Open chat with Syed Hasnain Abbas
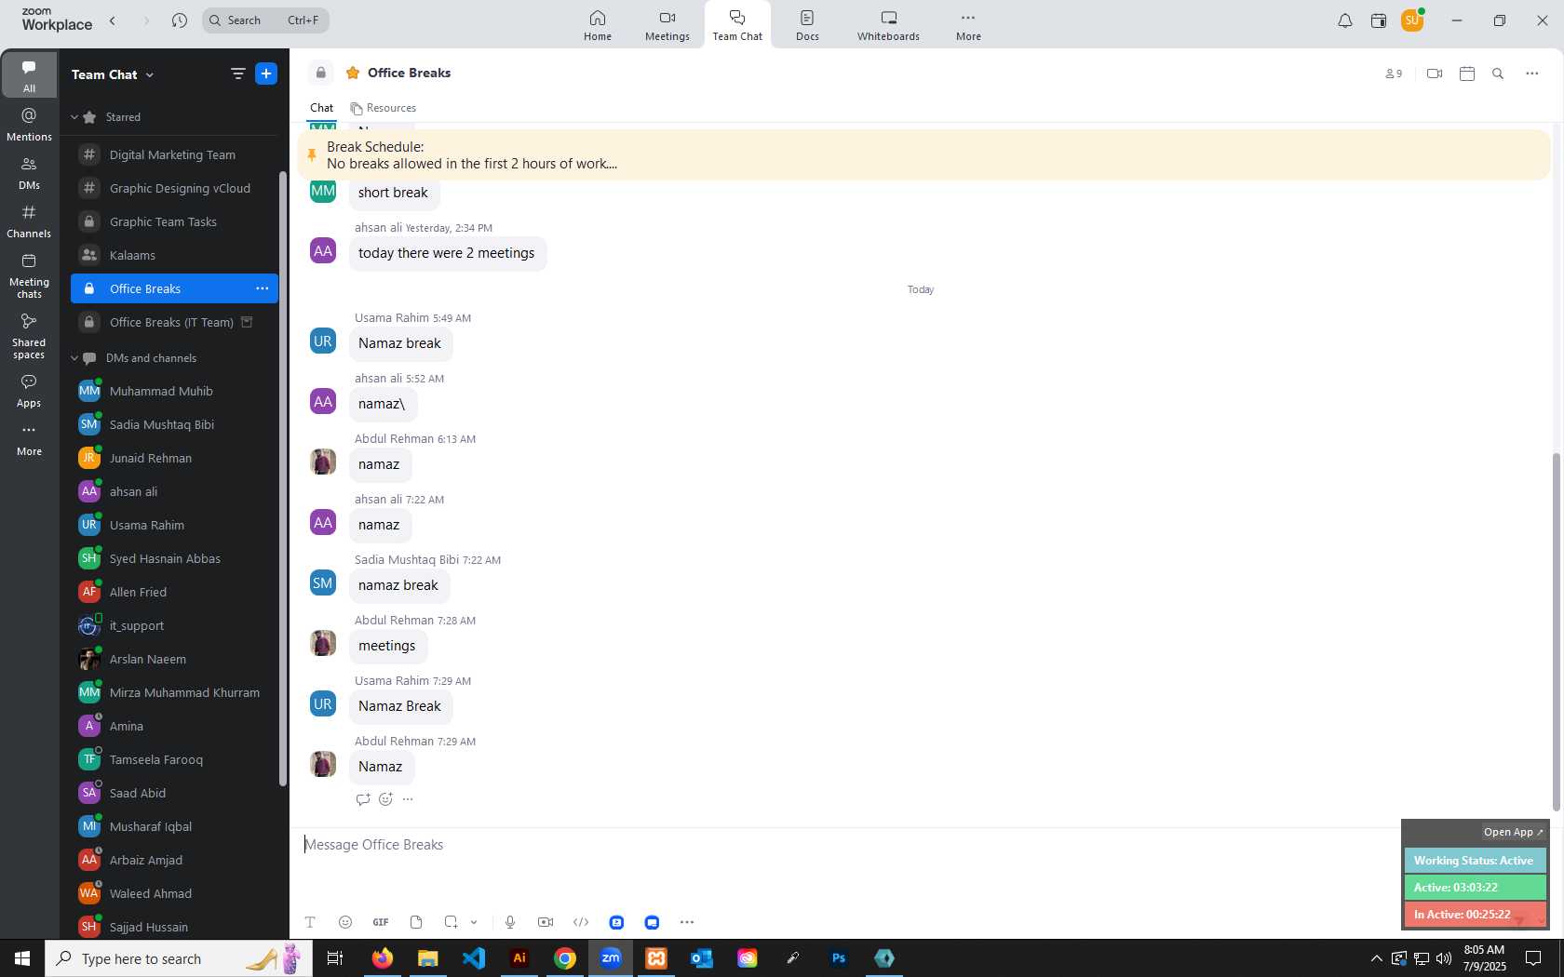This screenshot has width=1564, height=977. click(174, 558)
